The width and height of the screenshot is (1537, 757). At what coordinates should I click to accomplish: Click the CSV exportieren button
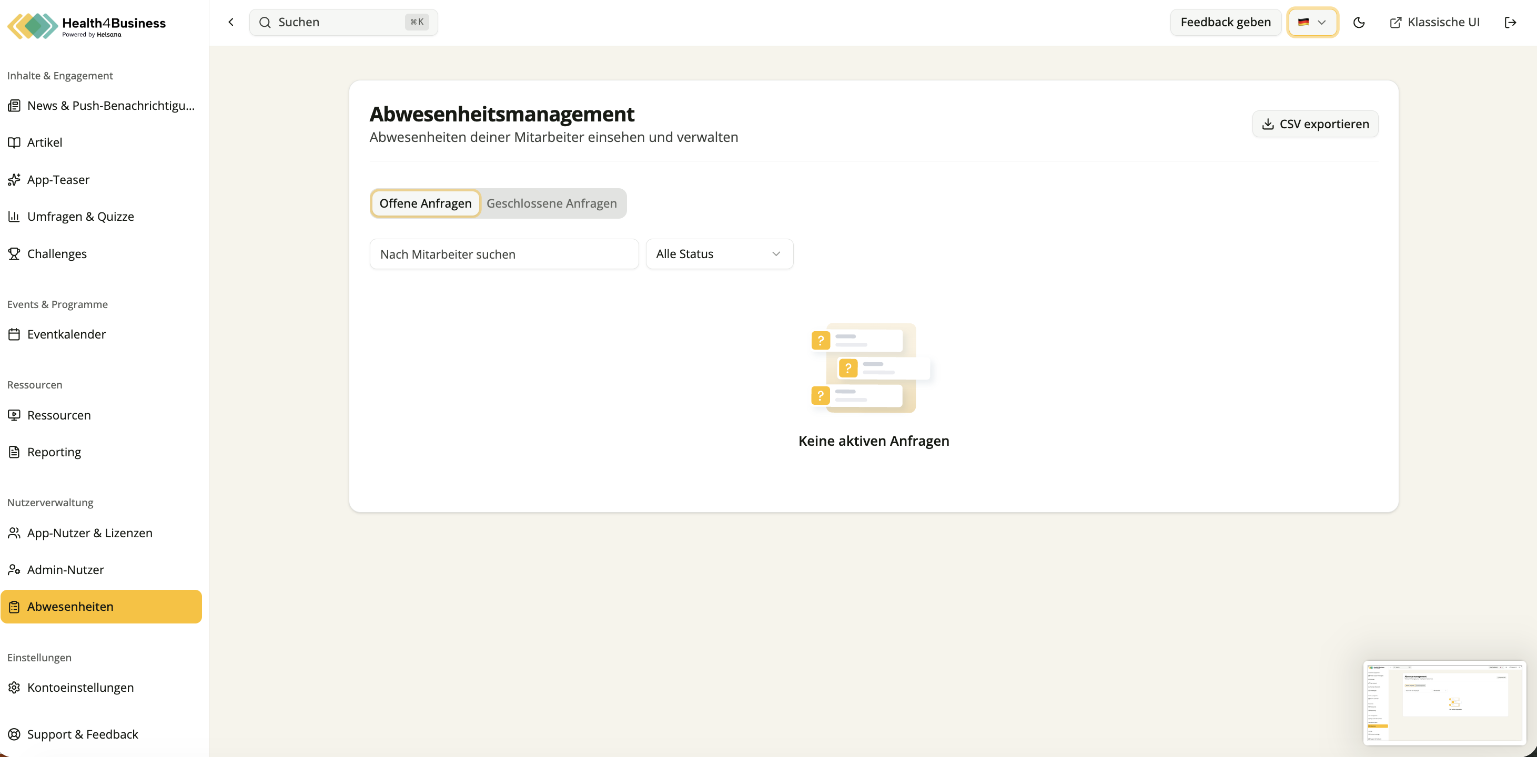[x=1315, y=124]
